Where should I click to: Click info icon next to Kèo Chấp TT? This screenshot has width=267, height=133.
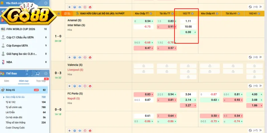pos(151,14)
